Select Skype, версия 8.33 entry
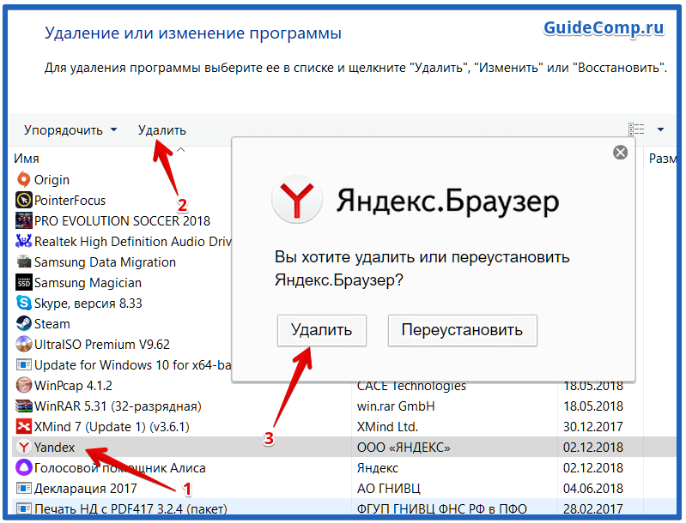Viewport: 686px width, 523px height. [x=88, y=304]
